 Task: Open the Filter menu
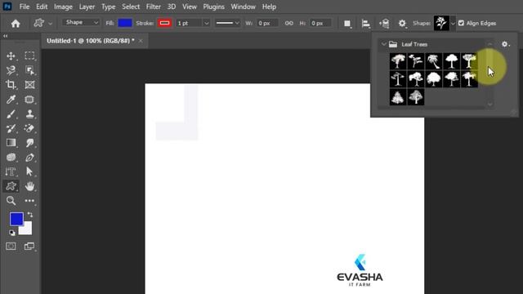tap(154, 7)
